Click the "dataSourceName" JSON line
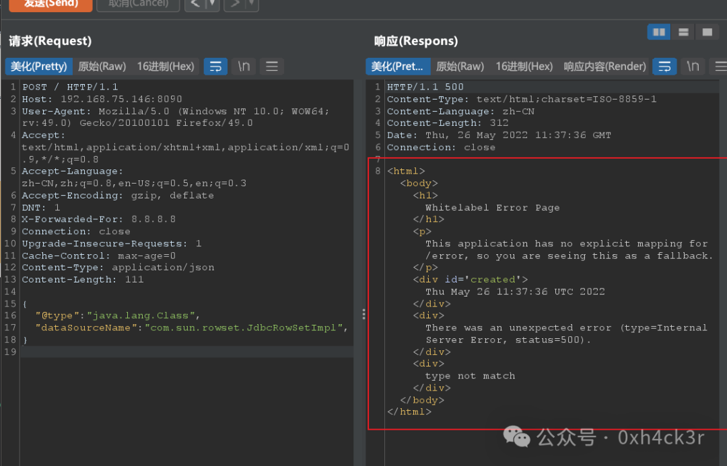This screenshot has height=466, width=727. pos(192,327)
